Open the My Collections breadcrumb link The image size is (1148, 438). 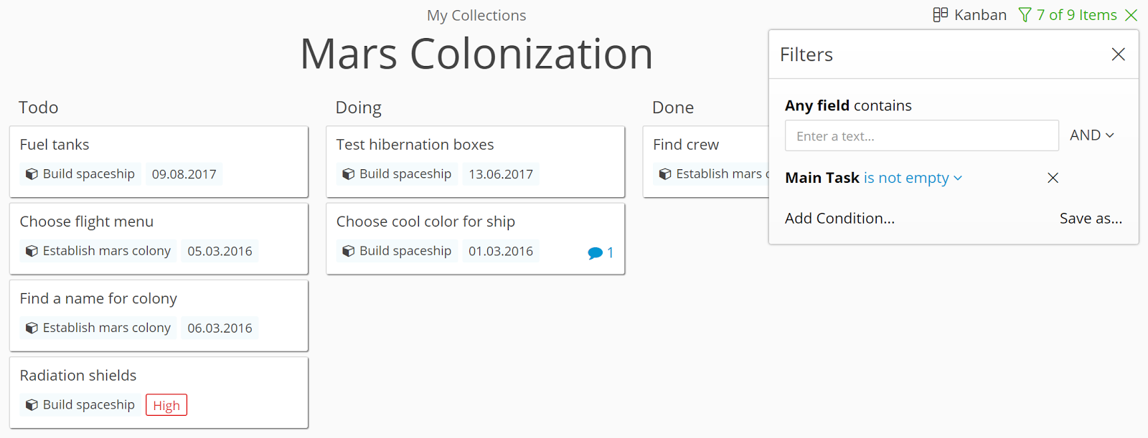(x=476, y=15)
